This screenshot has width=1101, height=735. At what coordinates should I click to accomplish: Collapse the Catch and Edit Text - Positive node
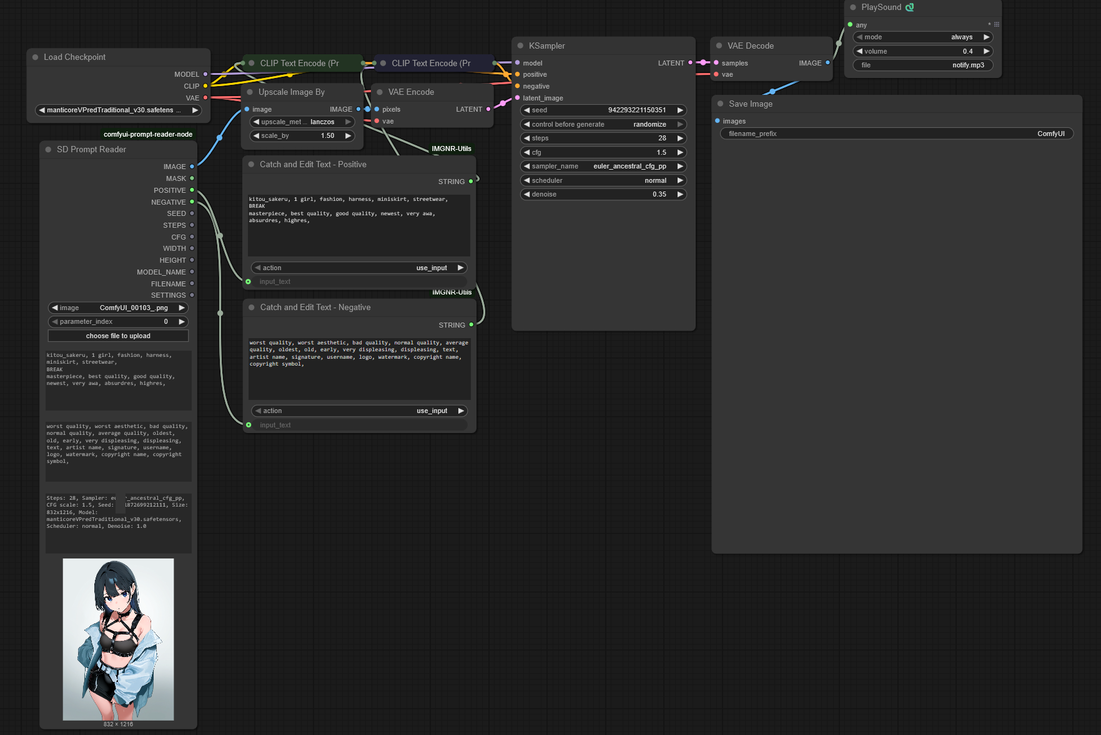point(251,164)
